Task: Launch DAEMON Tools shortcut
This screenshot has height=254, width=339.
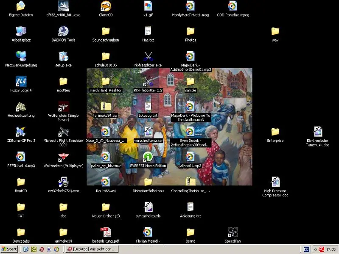Action: [63, 31]
